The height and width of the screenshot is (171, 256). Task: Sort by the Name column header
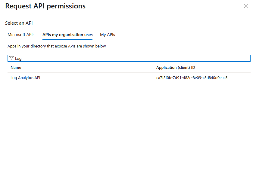pyautogui.click(x=16, y=68)
